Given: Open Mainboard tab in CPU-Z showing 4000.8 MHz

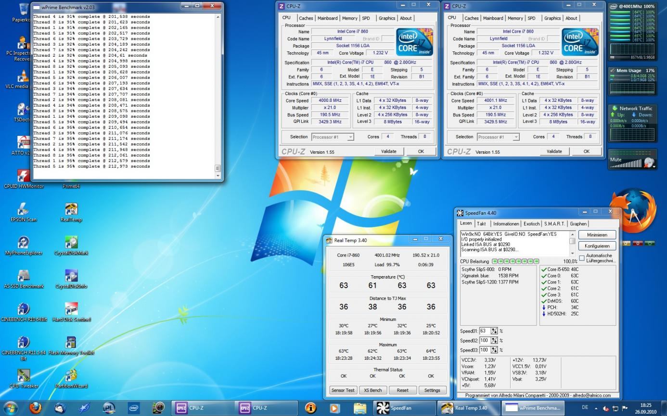Looking at the screenshot, I should tap(327, 18).
